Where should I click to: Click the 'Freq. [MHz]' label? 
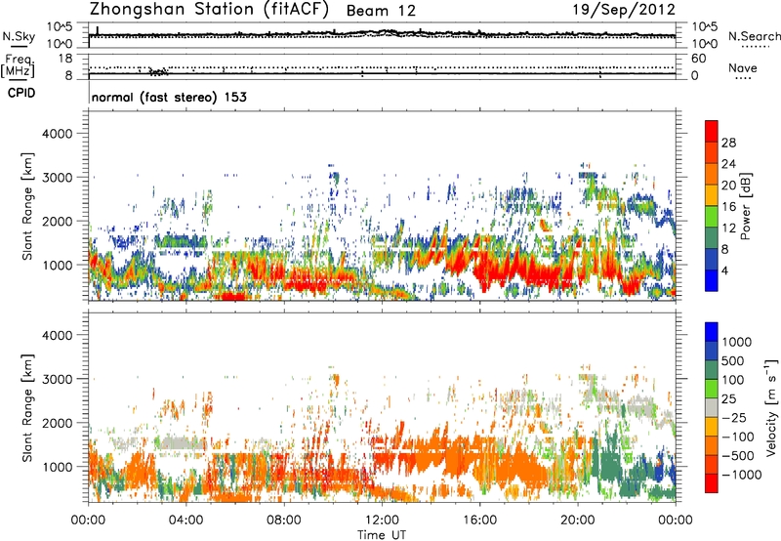pyautogui.click(x=18, y=66)
